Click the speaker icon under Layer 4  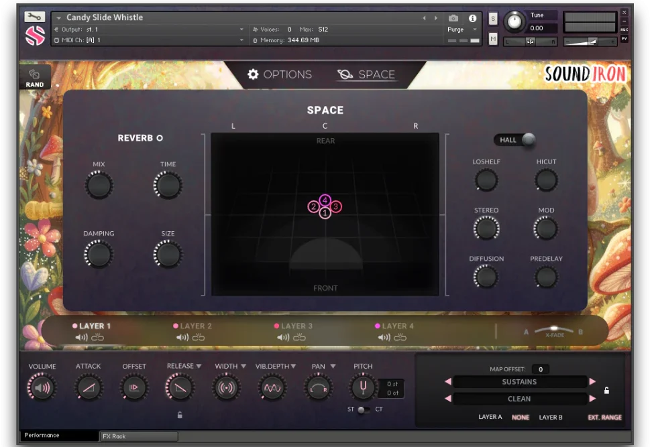click(384, 338)
